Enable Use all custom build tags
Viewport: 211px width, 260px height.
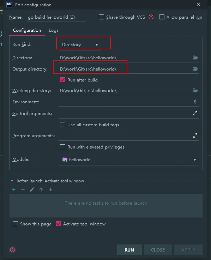pyautogui.click(x=62, y=125)
